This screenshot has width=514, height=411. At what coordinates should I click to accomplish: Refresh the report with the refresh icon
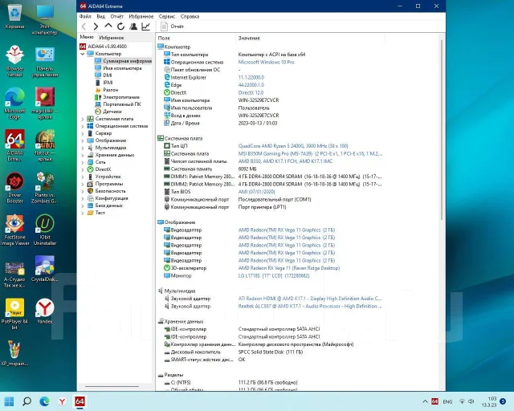[x=120, y=26]
